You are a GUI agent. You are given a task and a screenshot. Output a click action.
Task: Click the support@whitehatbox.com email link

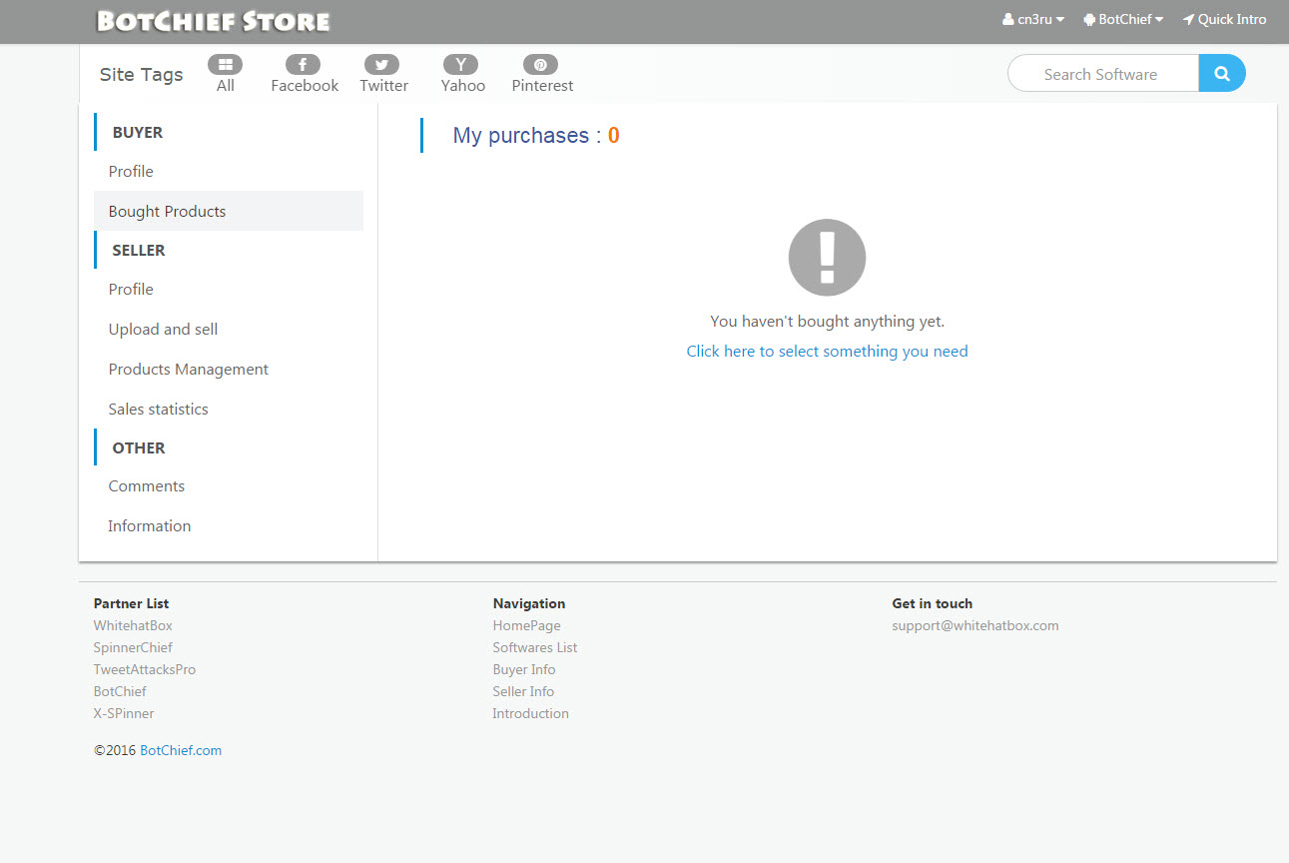click(975, 626)
